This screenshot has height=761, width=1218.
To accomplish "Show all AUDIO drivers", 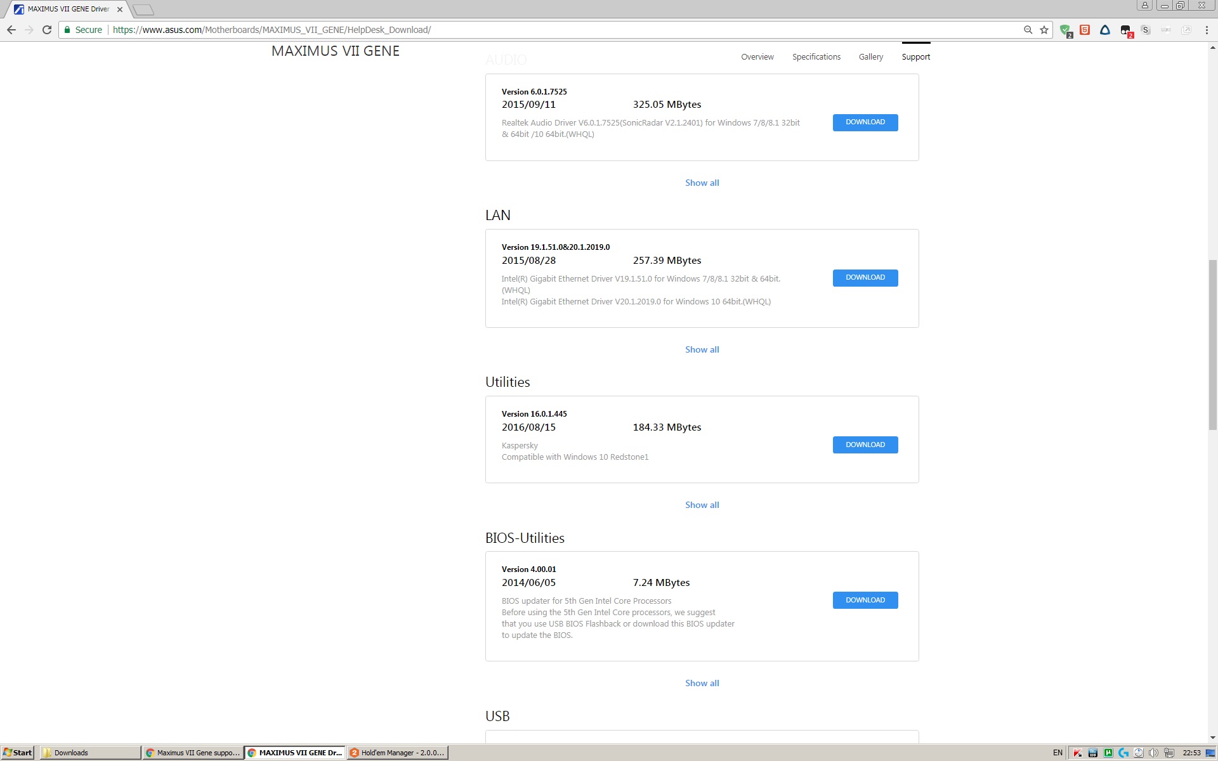I will coord(702,183).
